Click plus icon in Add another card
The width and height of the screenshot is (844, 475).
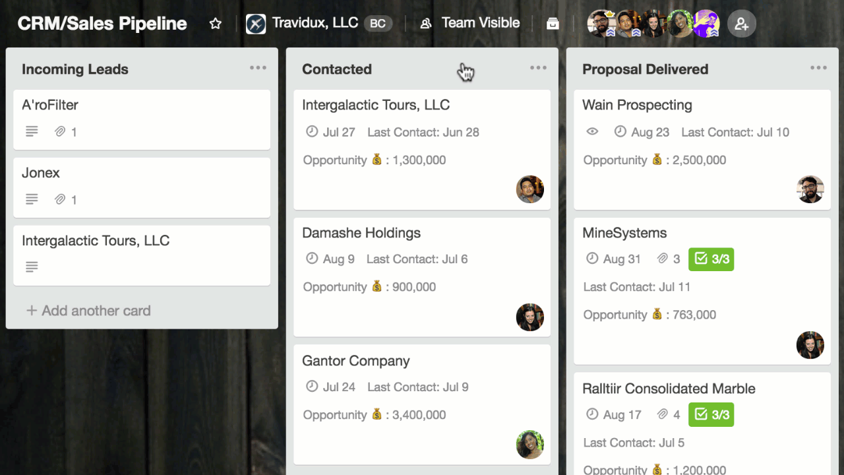tap(32, 311)
